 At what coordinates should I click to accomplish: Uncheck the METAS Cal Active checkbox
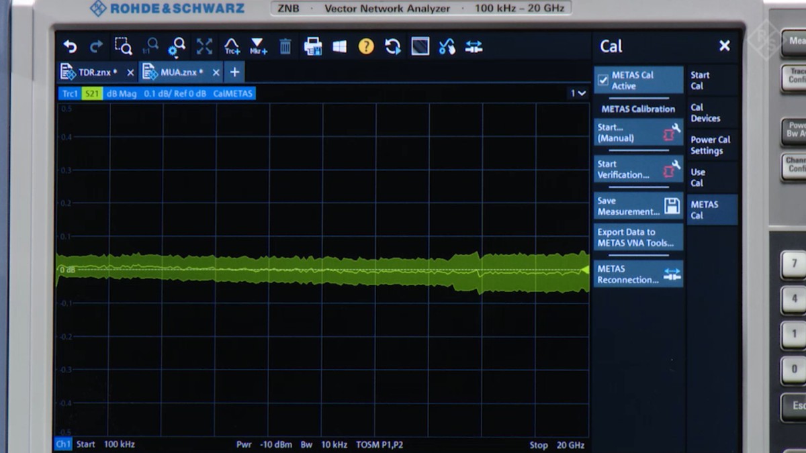602,81
